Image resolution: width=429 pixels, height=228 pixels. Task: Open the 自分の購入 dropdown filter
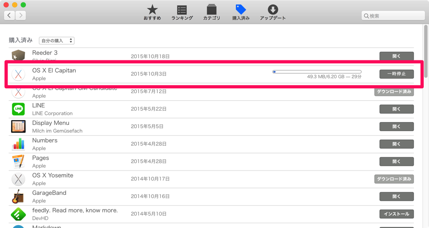pyautogui.click(x=57, y=41)
